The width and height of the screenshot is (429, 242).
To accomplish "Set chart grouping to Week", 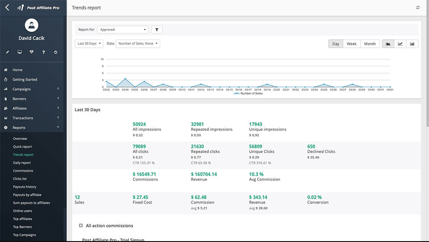I will click(352, 44).
